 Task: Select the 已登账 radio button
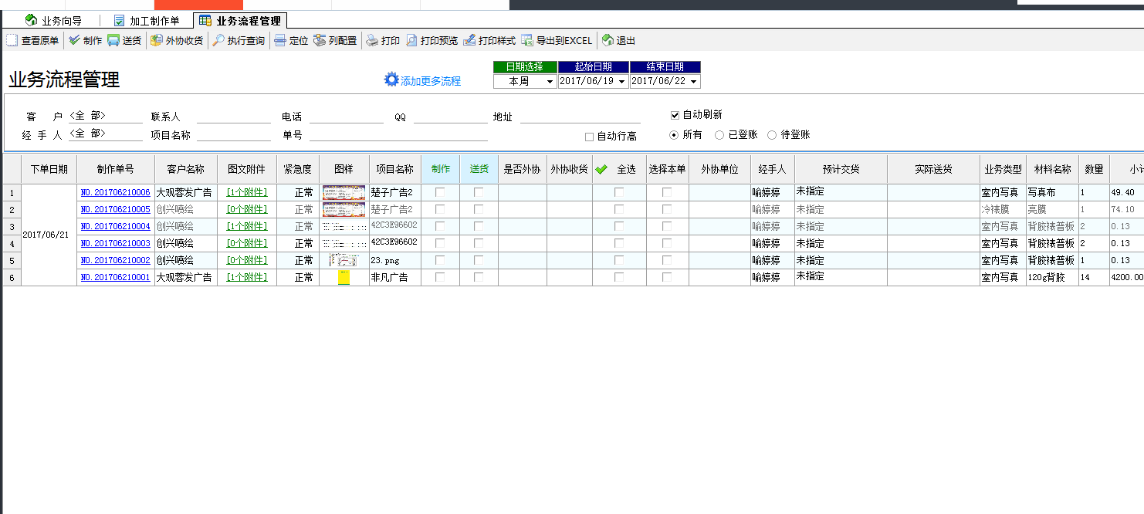(719, 135)
